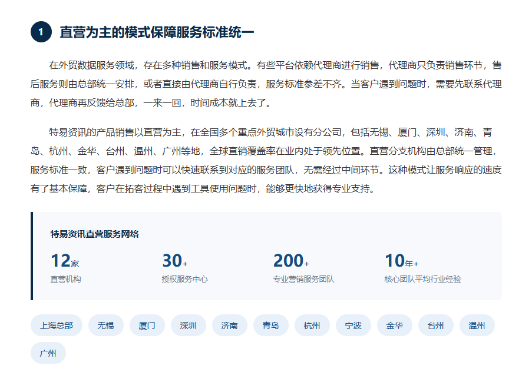
Task: Click line starting 有了基本保障
Action: coord(204,188)
